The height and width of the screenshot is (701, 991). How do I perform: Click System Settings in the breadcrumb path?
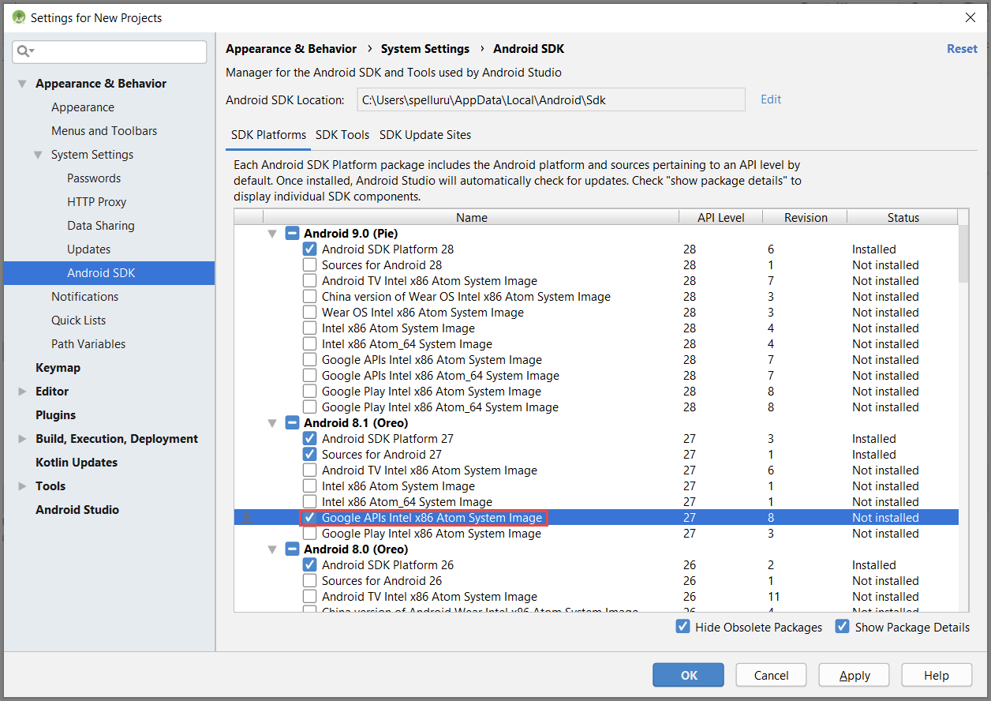[425, 48]
